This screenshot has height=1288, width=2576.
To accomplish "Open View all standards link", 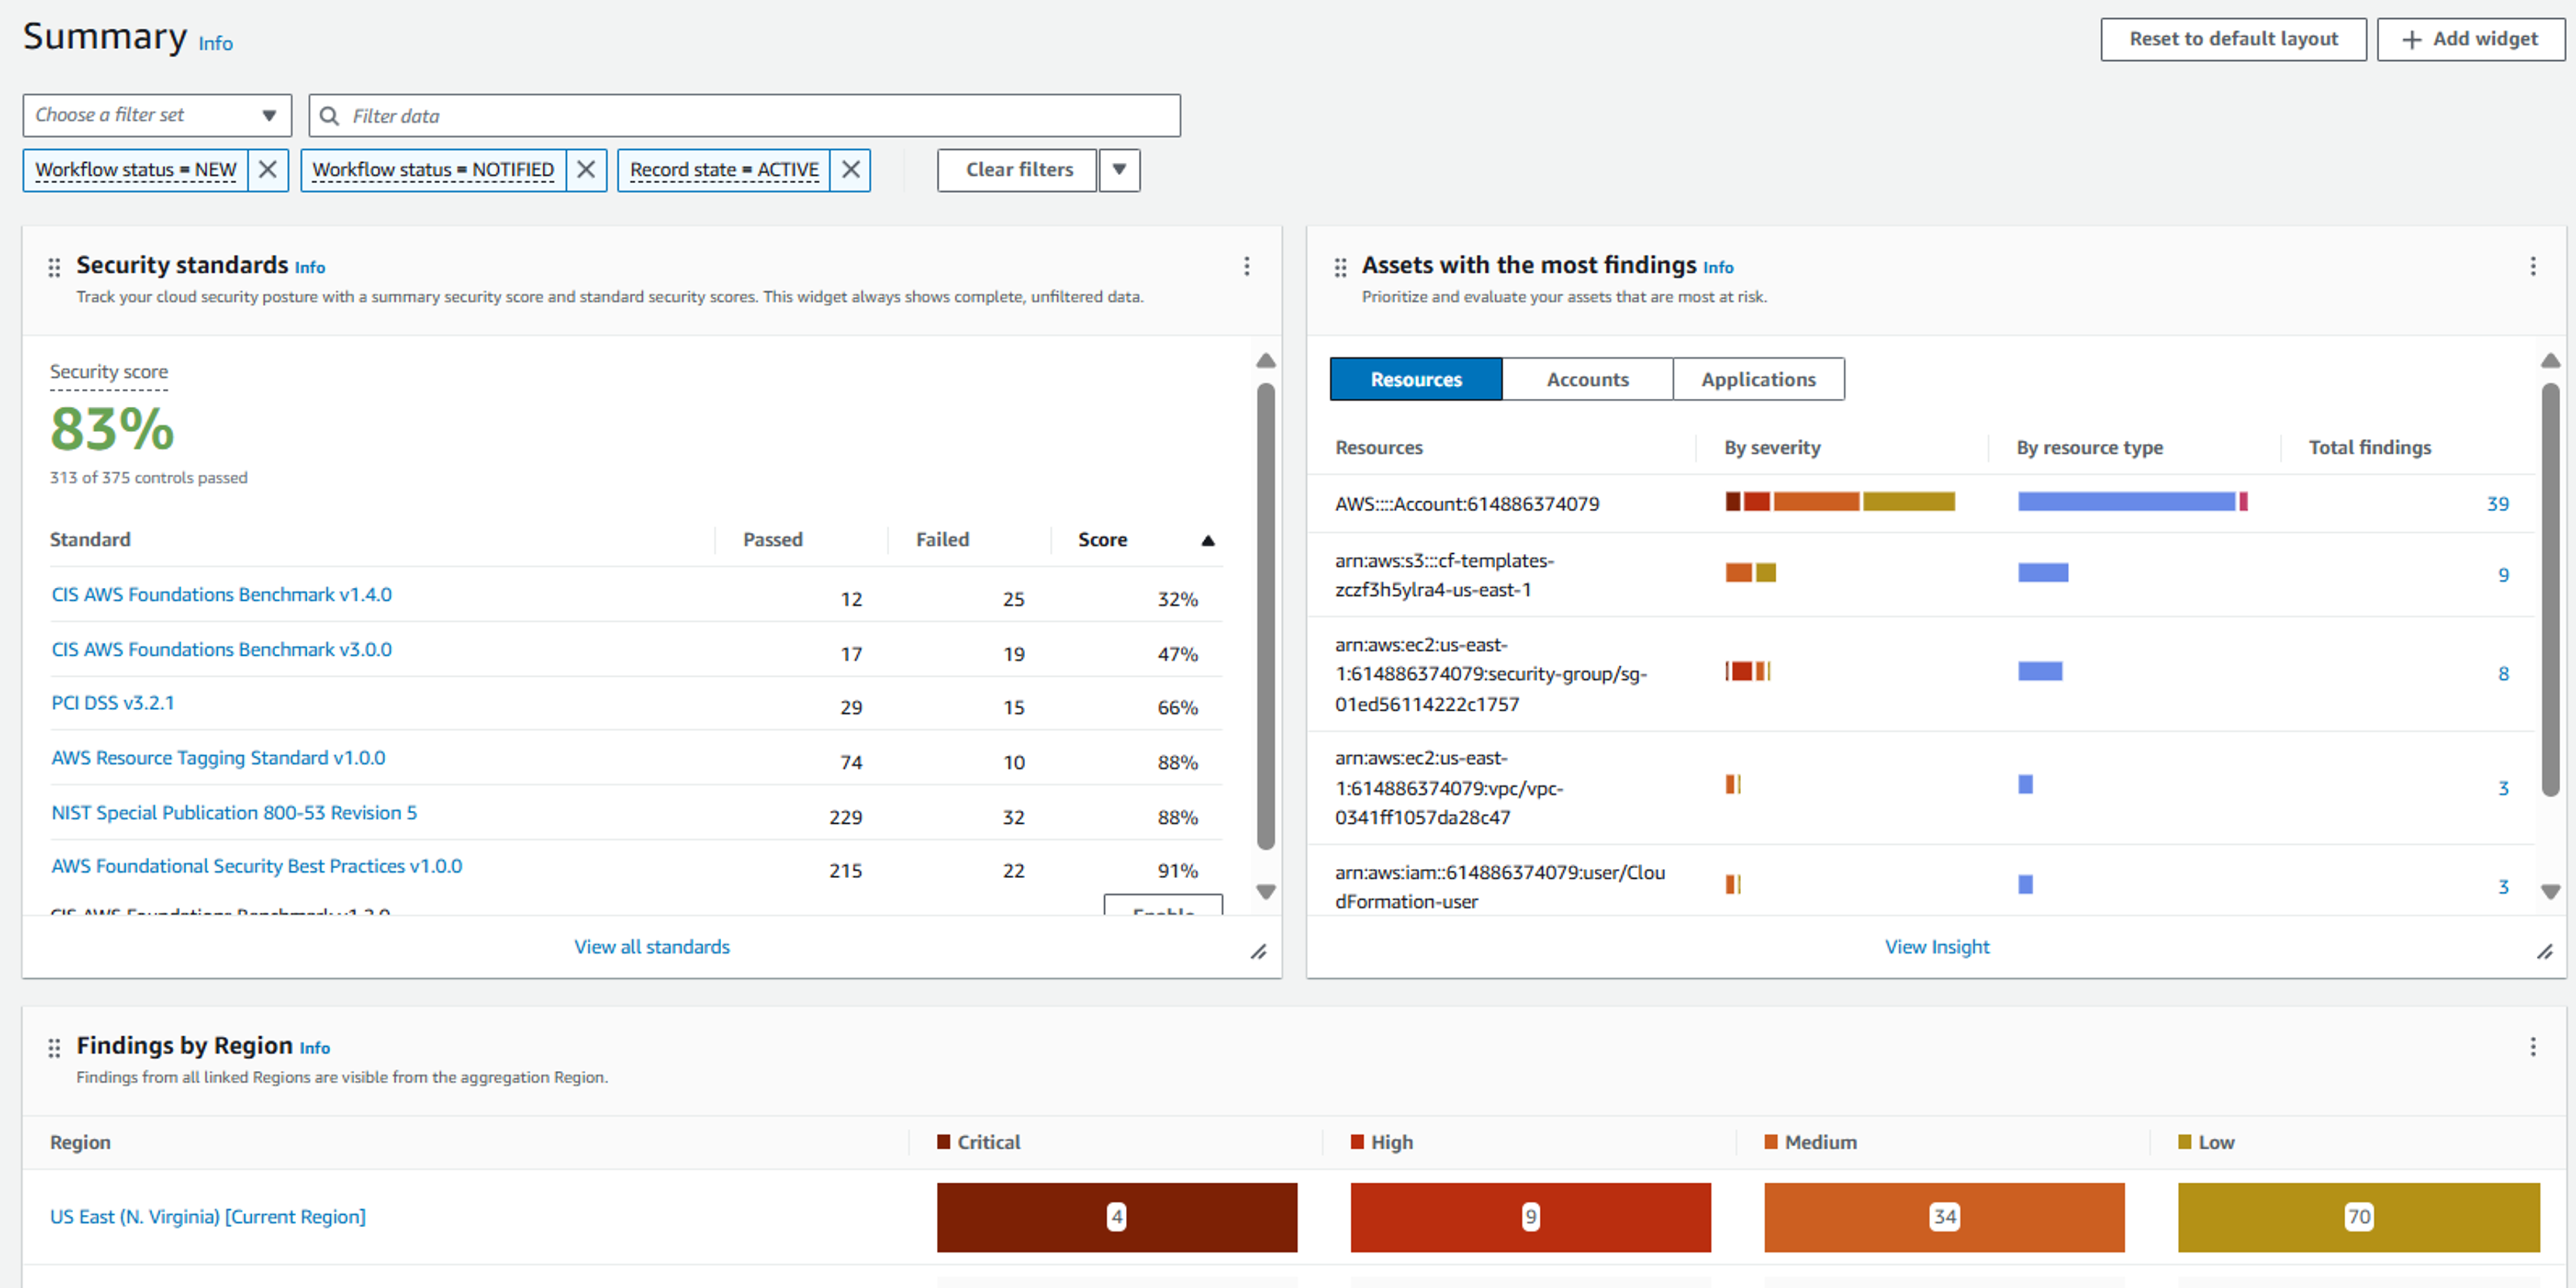I will pos(651,946).
